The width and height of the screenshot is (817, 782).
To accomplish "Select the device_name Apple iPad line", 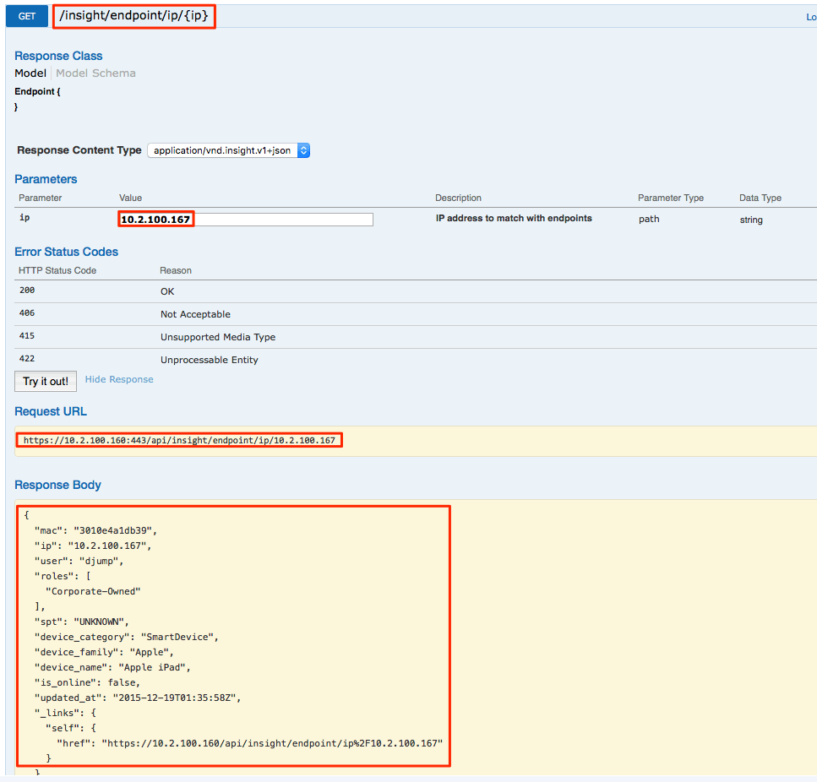I will (x=112, y=667).
